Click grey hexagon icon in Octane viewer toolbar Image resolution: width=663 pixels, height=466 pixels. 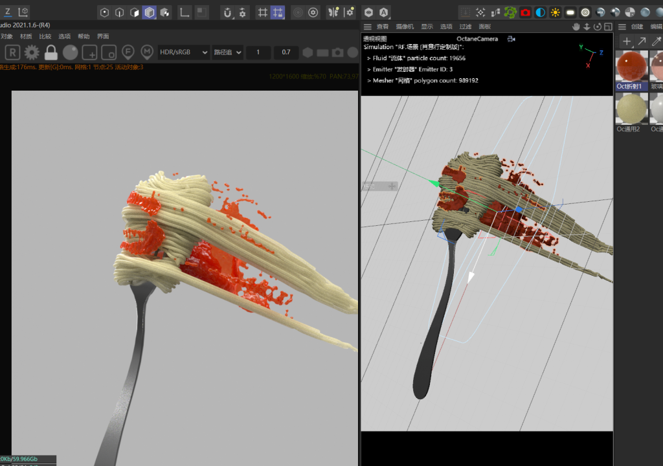[x=308, y=52]
